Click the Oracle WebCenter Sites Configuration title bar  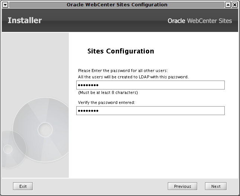[x=117, y=5]
